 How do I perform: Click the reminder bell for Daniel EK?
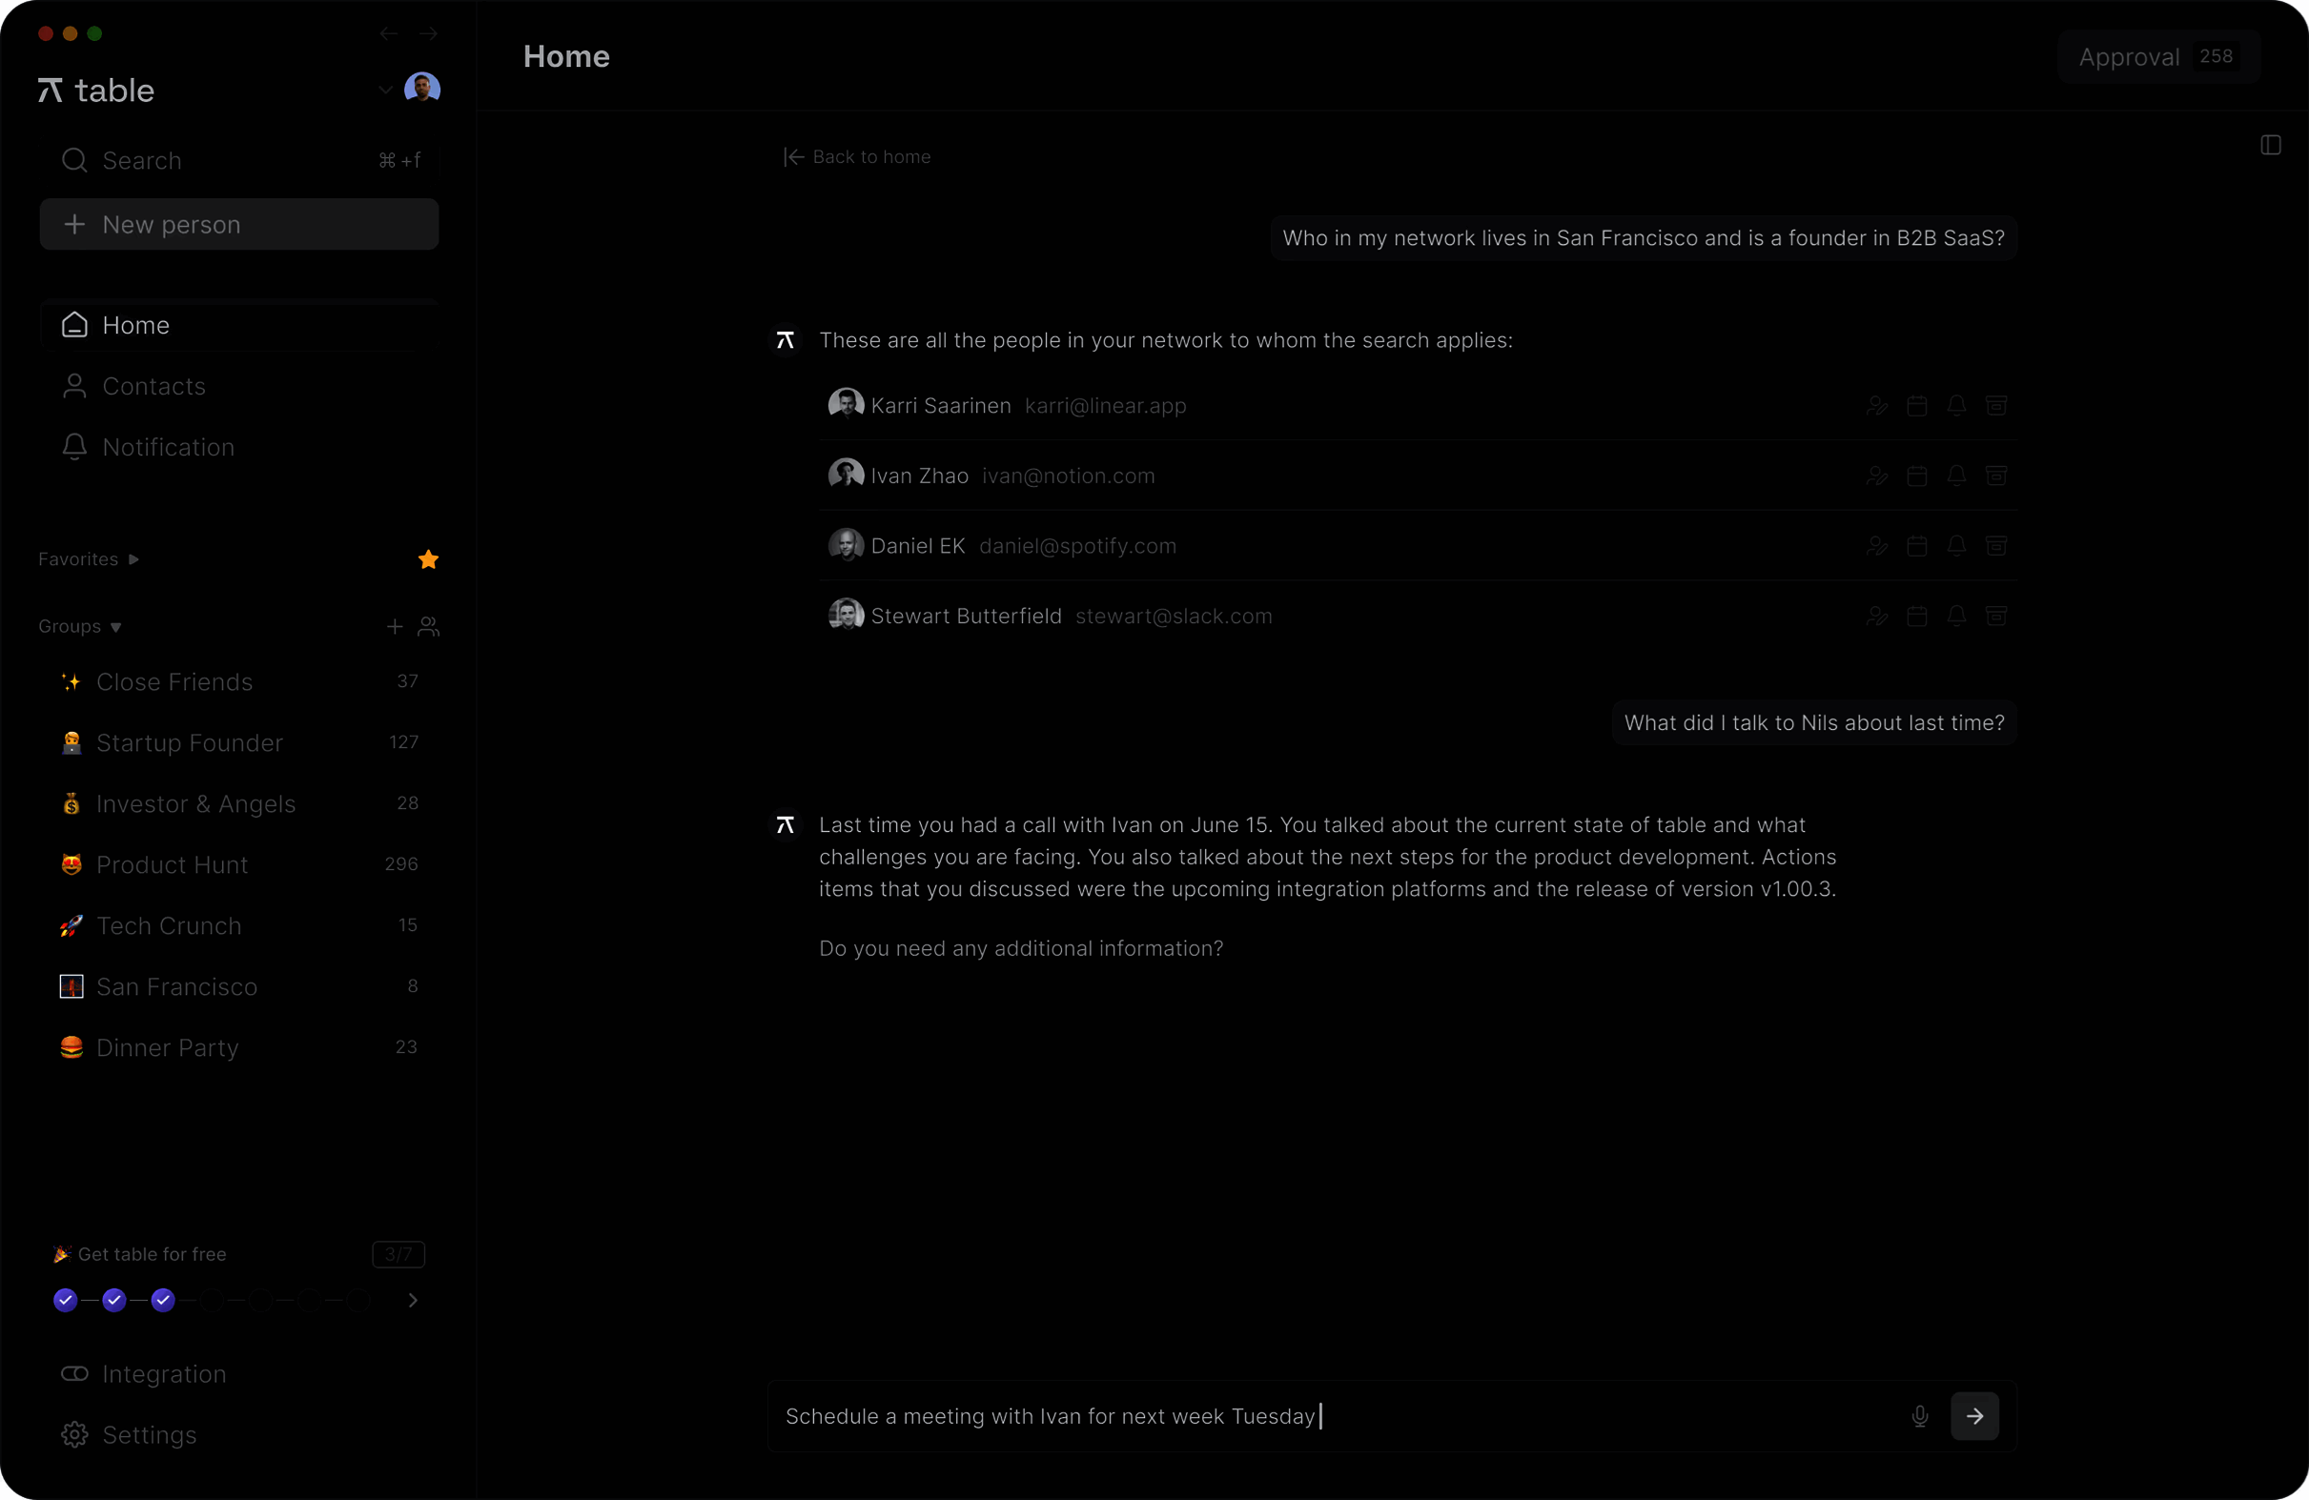point(1956,546)
